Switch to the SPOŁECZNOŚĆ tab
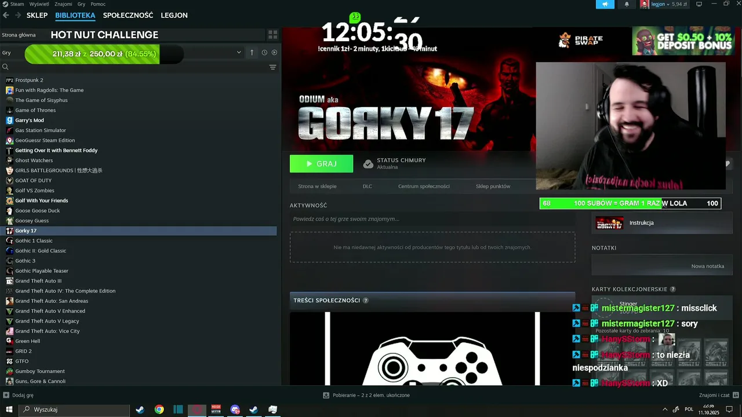This screenshot has width=742, height=417. tap(128, 16)
